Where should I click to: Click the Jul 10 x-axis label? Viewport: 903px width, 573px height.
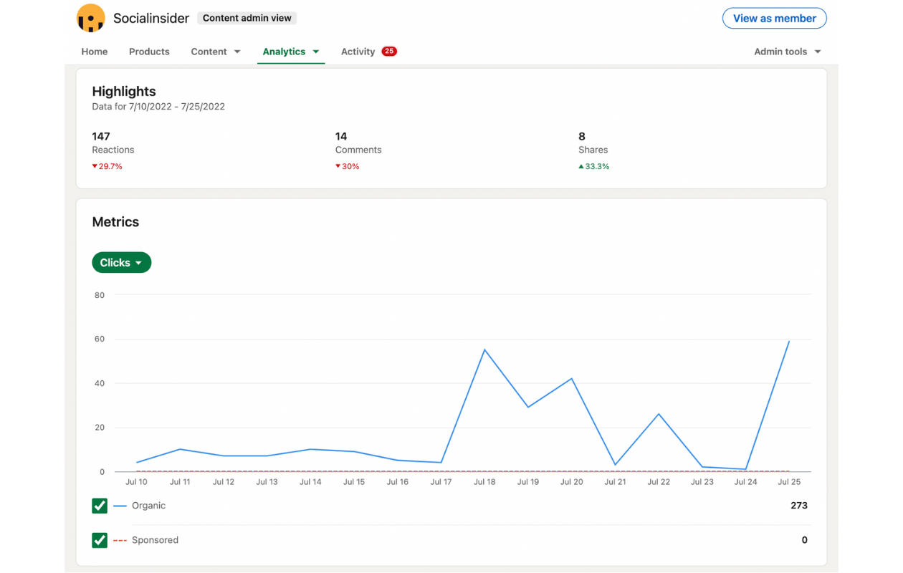(136, 482)
